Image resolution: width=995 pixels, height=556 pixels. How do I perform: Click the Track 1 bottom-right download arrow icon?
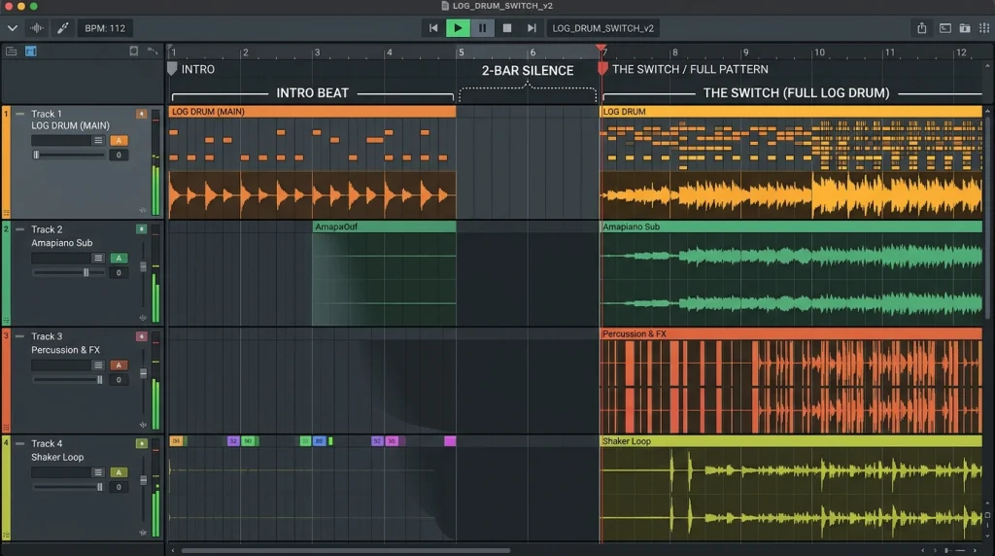[x=143, y=210]
